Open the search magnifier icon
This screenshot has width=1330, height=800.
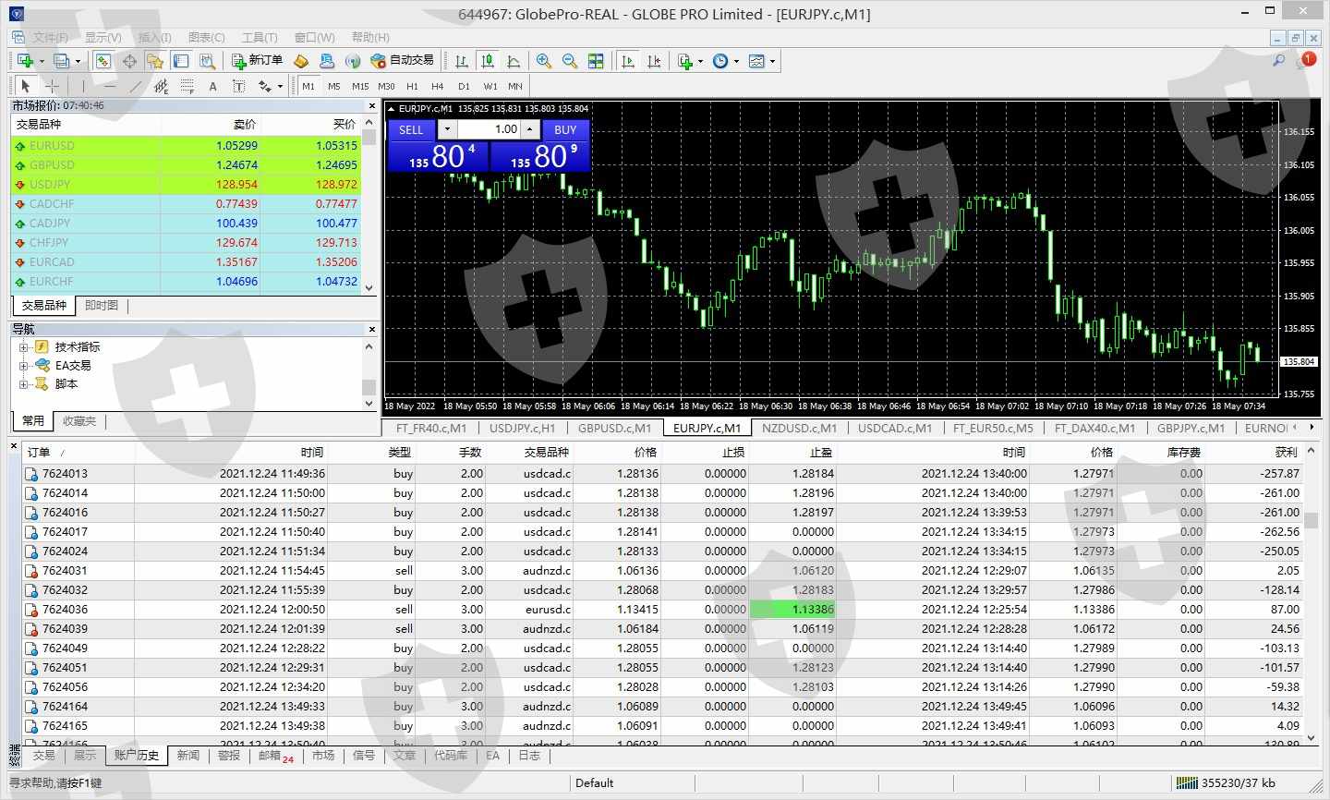(x=1278, y=61)
